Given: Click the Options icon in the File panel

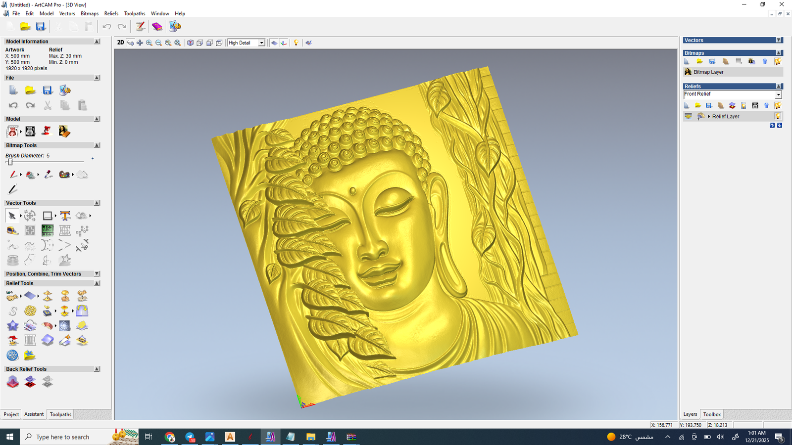Looking at the screenshot, I should pyautogui.click(x=65, y=90).
